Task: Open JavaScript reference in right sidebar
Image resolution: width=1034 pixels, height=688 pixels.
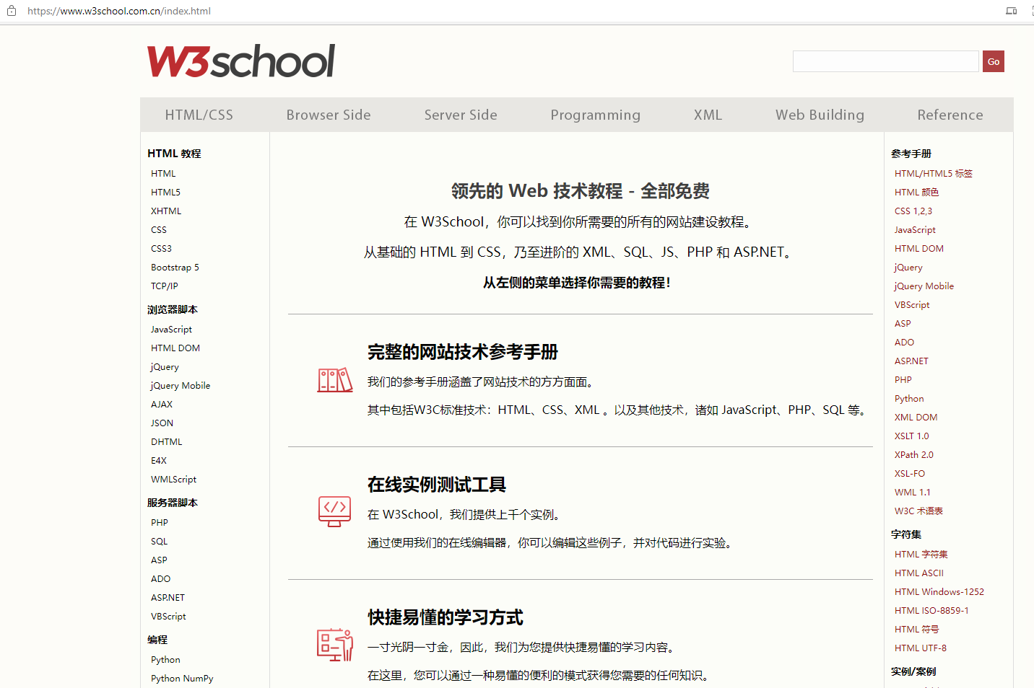Action: [x=915, y=229]
